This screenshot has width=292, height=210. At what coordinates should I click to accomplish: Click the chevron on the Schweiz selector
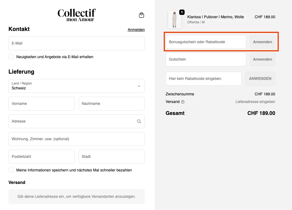click(139, 86)
